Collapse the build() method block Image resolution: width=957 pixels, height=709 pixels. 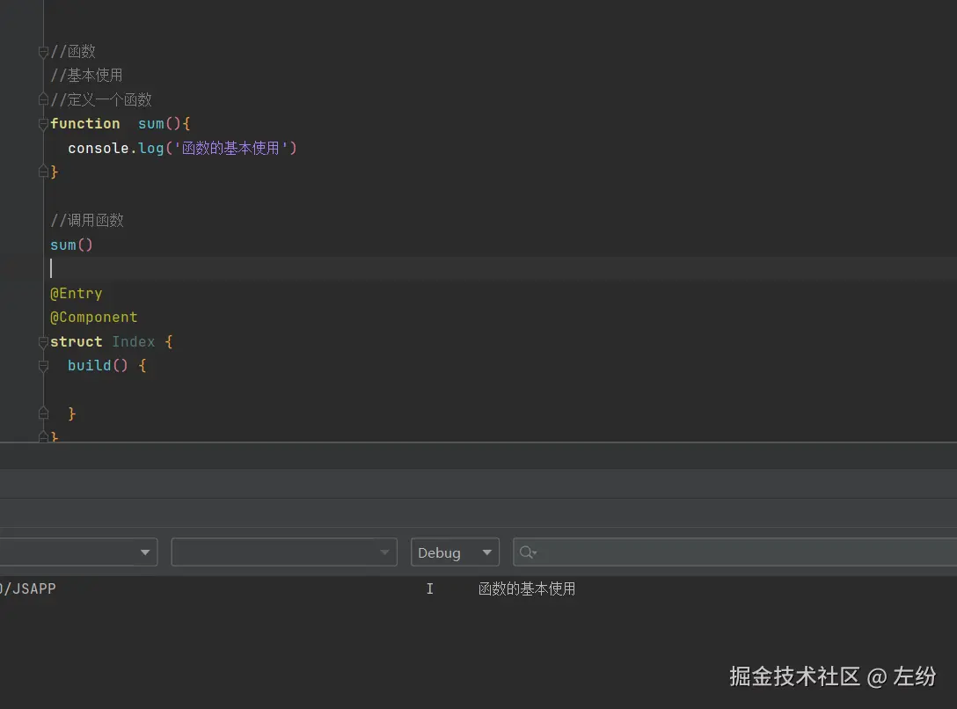point(43,365)
